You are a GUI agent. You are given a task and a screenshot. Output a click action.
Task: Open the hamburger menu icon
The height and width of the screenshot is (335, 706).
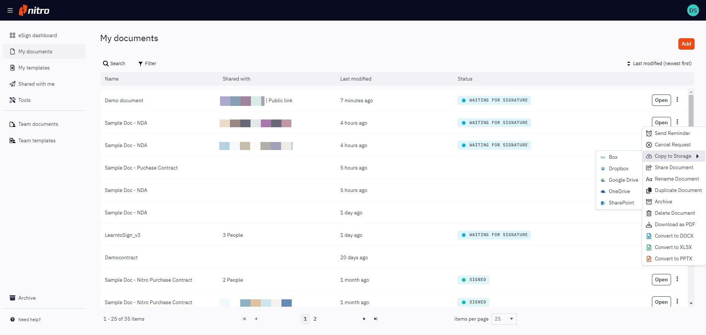(10, 10)
